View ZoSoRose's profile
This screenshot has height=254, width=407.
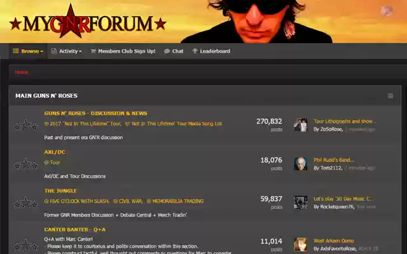(x=331, y=129)
